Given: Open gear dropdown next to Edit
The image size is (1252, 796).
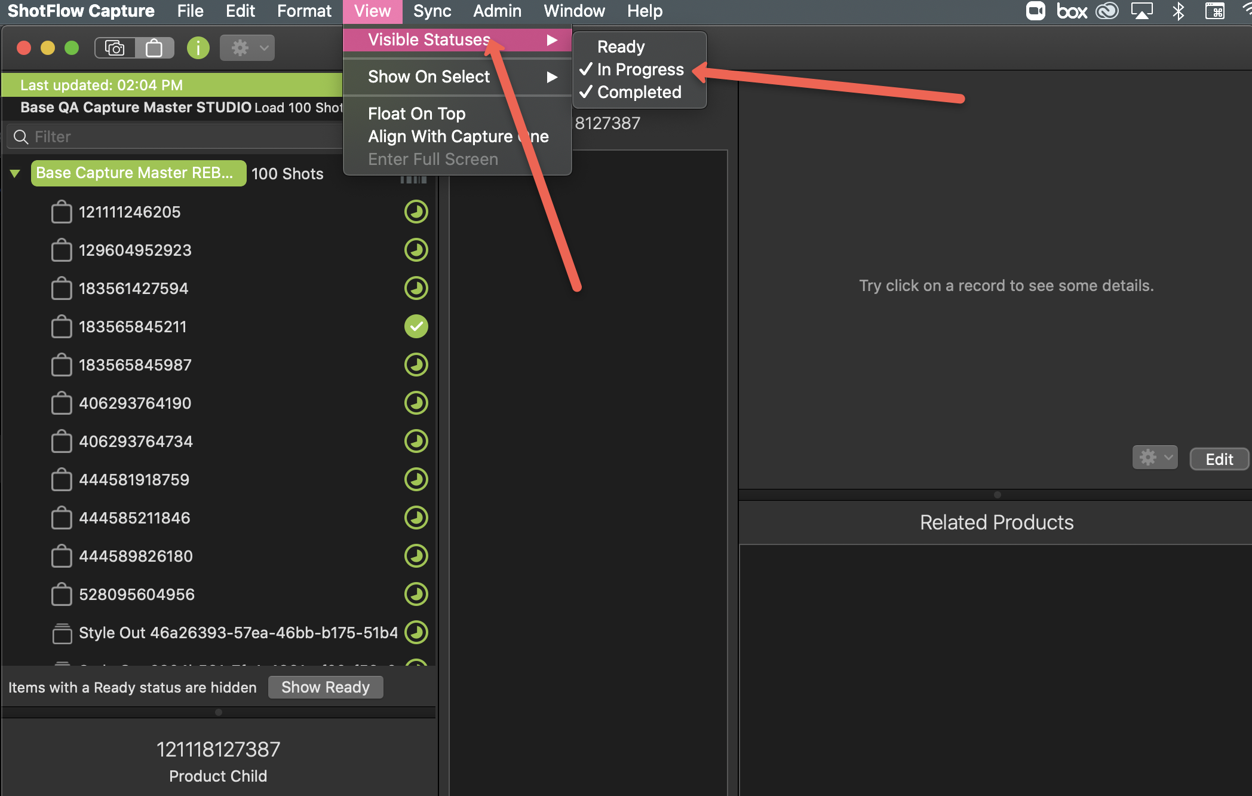Looking at the screenshot, I should point(1155,458).
